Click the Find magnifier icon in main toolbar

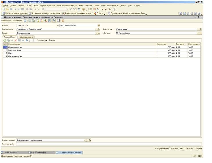pos(43,9)
